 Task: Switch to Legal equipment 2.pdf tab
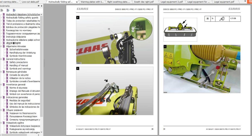tap(172, 2)
